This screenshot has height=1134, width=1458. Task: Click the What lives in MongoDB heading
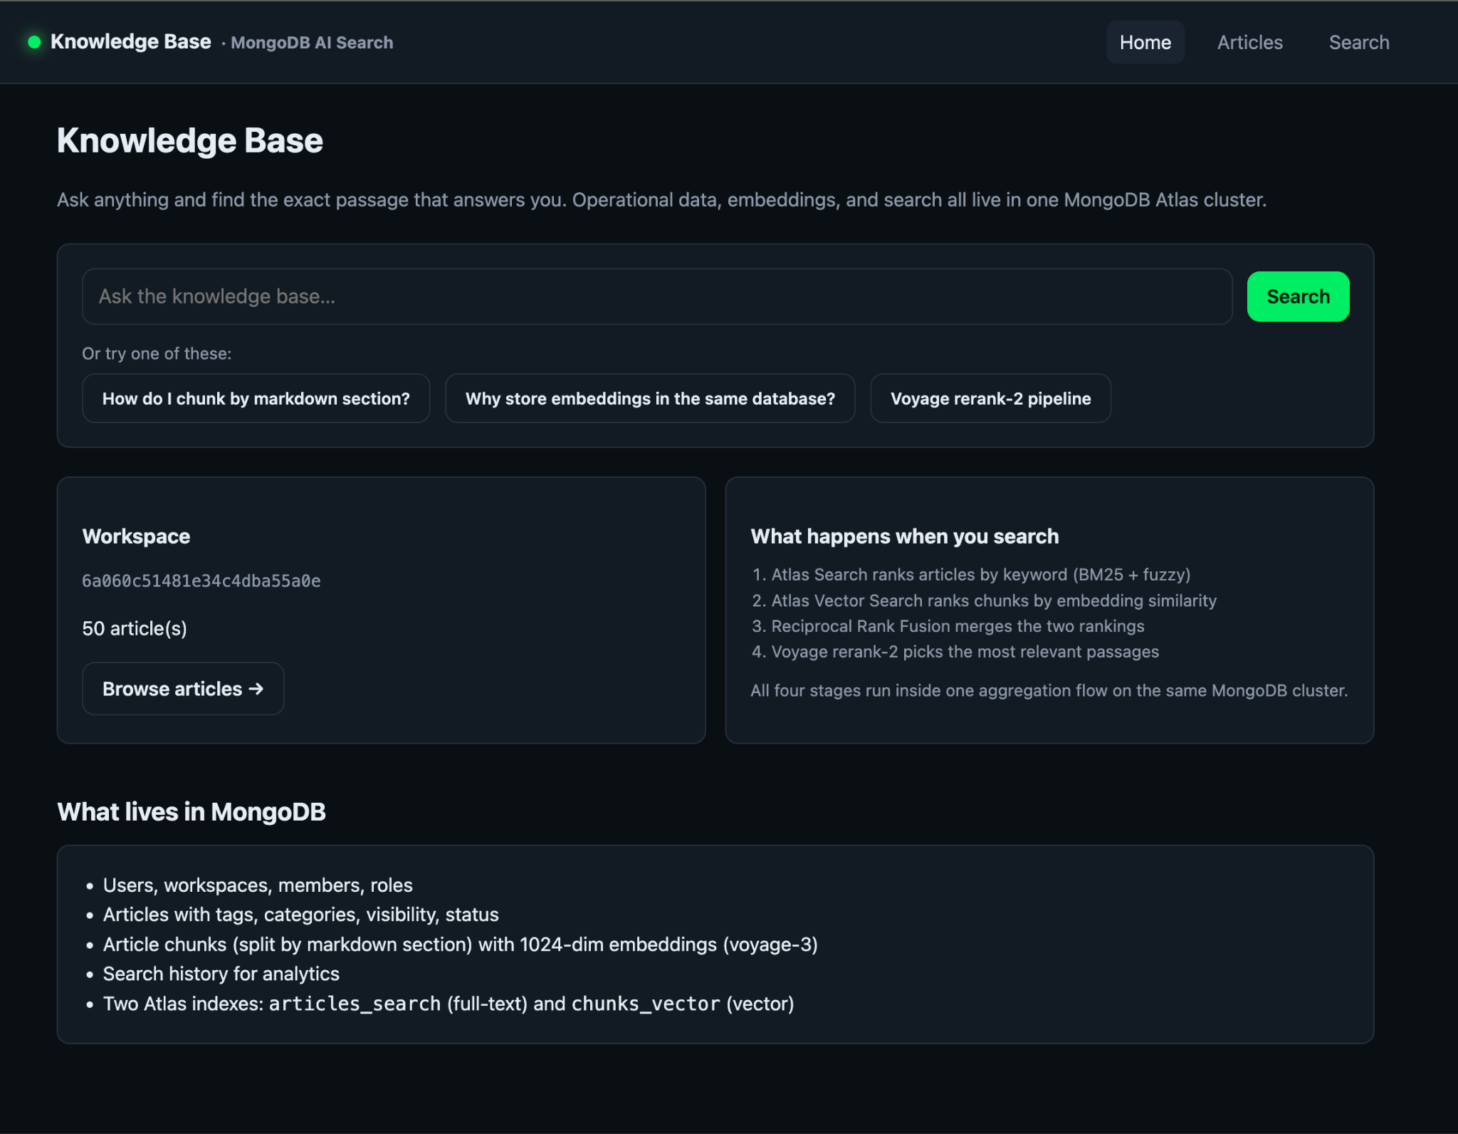point(192,811)
